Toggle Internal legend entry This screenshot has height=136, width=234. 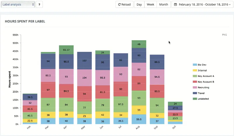coord(200,70)
